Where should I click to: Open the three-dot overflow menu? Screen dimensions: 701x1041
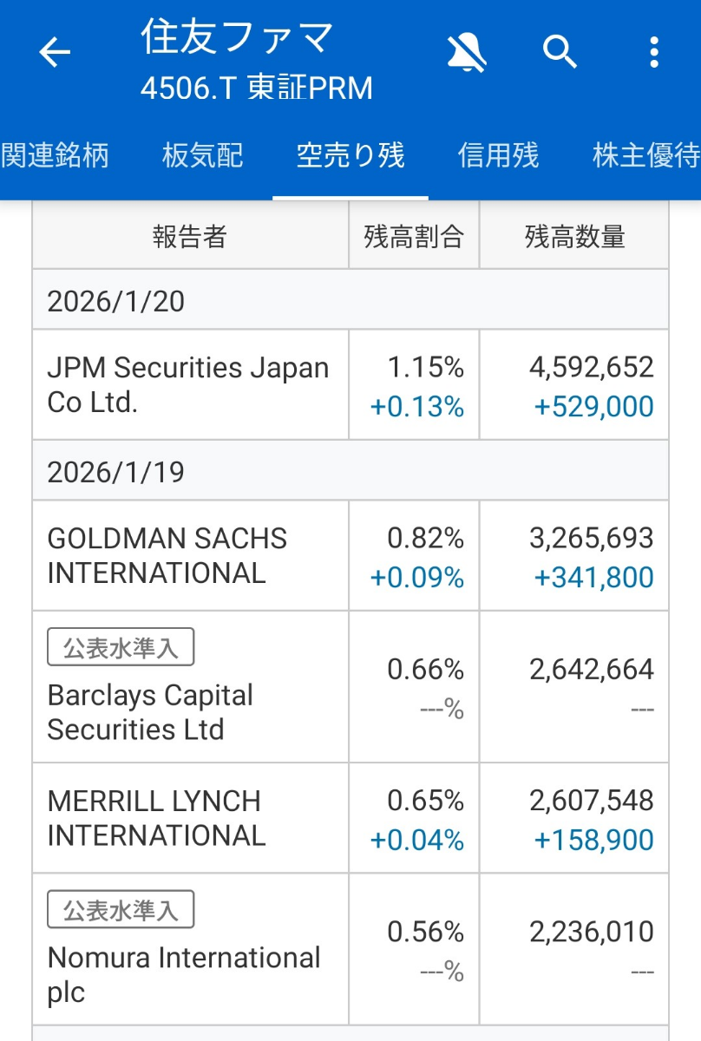click(x=654, y=53)
